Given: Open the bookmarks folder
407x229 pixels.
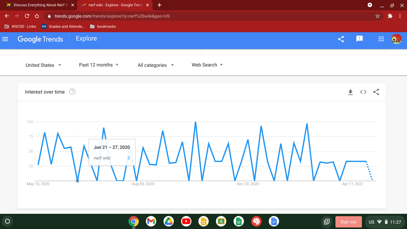Looking at the screenshot, I should click(103, 27).
